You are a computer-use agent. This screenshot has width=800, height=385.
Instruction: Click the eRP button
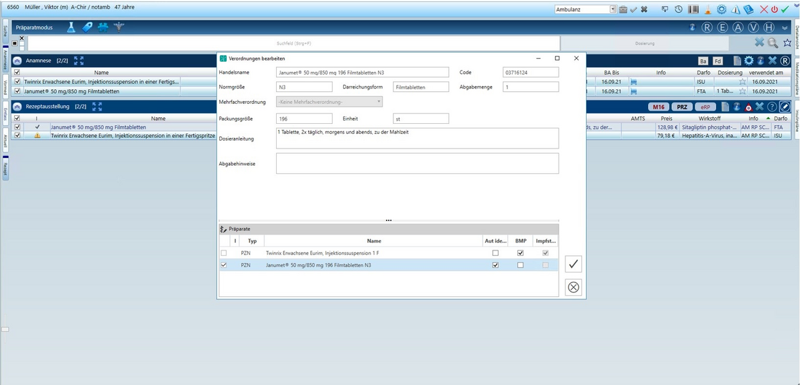pos(704,107)
